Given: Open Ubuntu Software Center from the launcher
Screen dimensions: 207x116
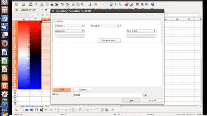Looking at the screenshot, I should [5, 78].
